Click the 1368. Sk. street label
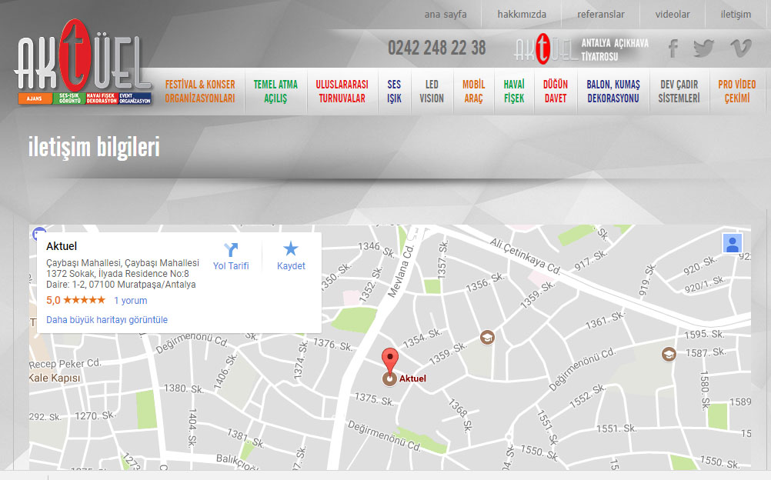 [x=460, y=415]
